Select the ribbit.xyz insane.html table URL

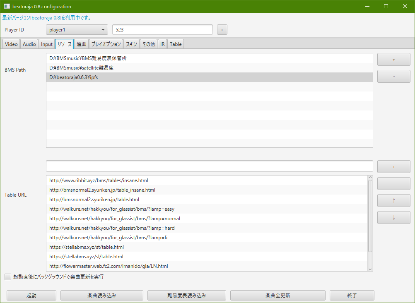[207, 180]
